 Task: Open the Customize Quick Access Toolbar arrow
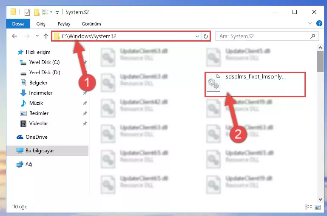point(57,13)
